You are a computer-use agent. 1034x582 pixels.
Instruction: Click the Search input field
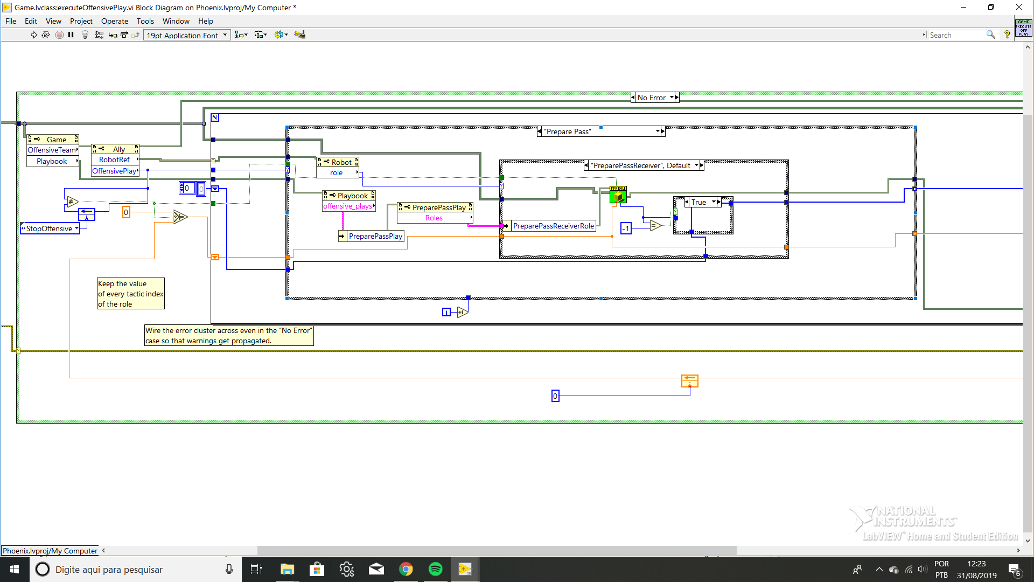click(x=956, y=35)
